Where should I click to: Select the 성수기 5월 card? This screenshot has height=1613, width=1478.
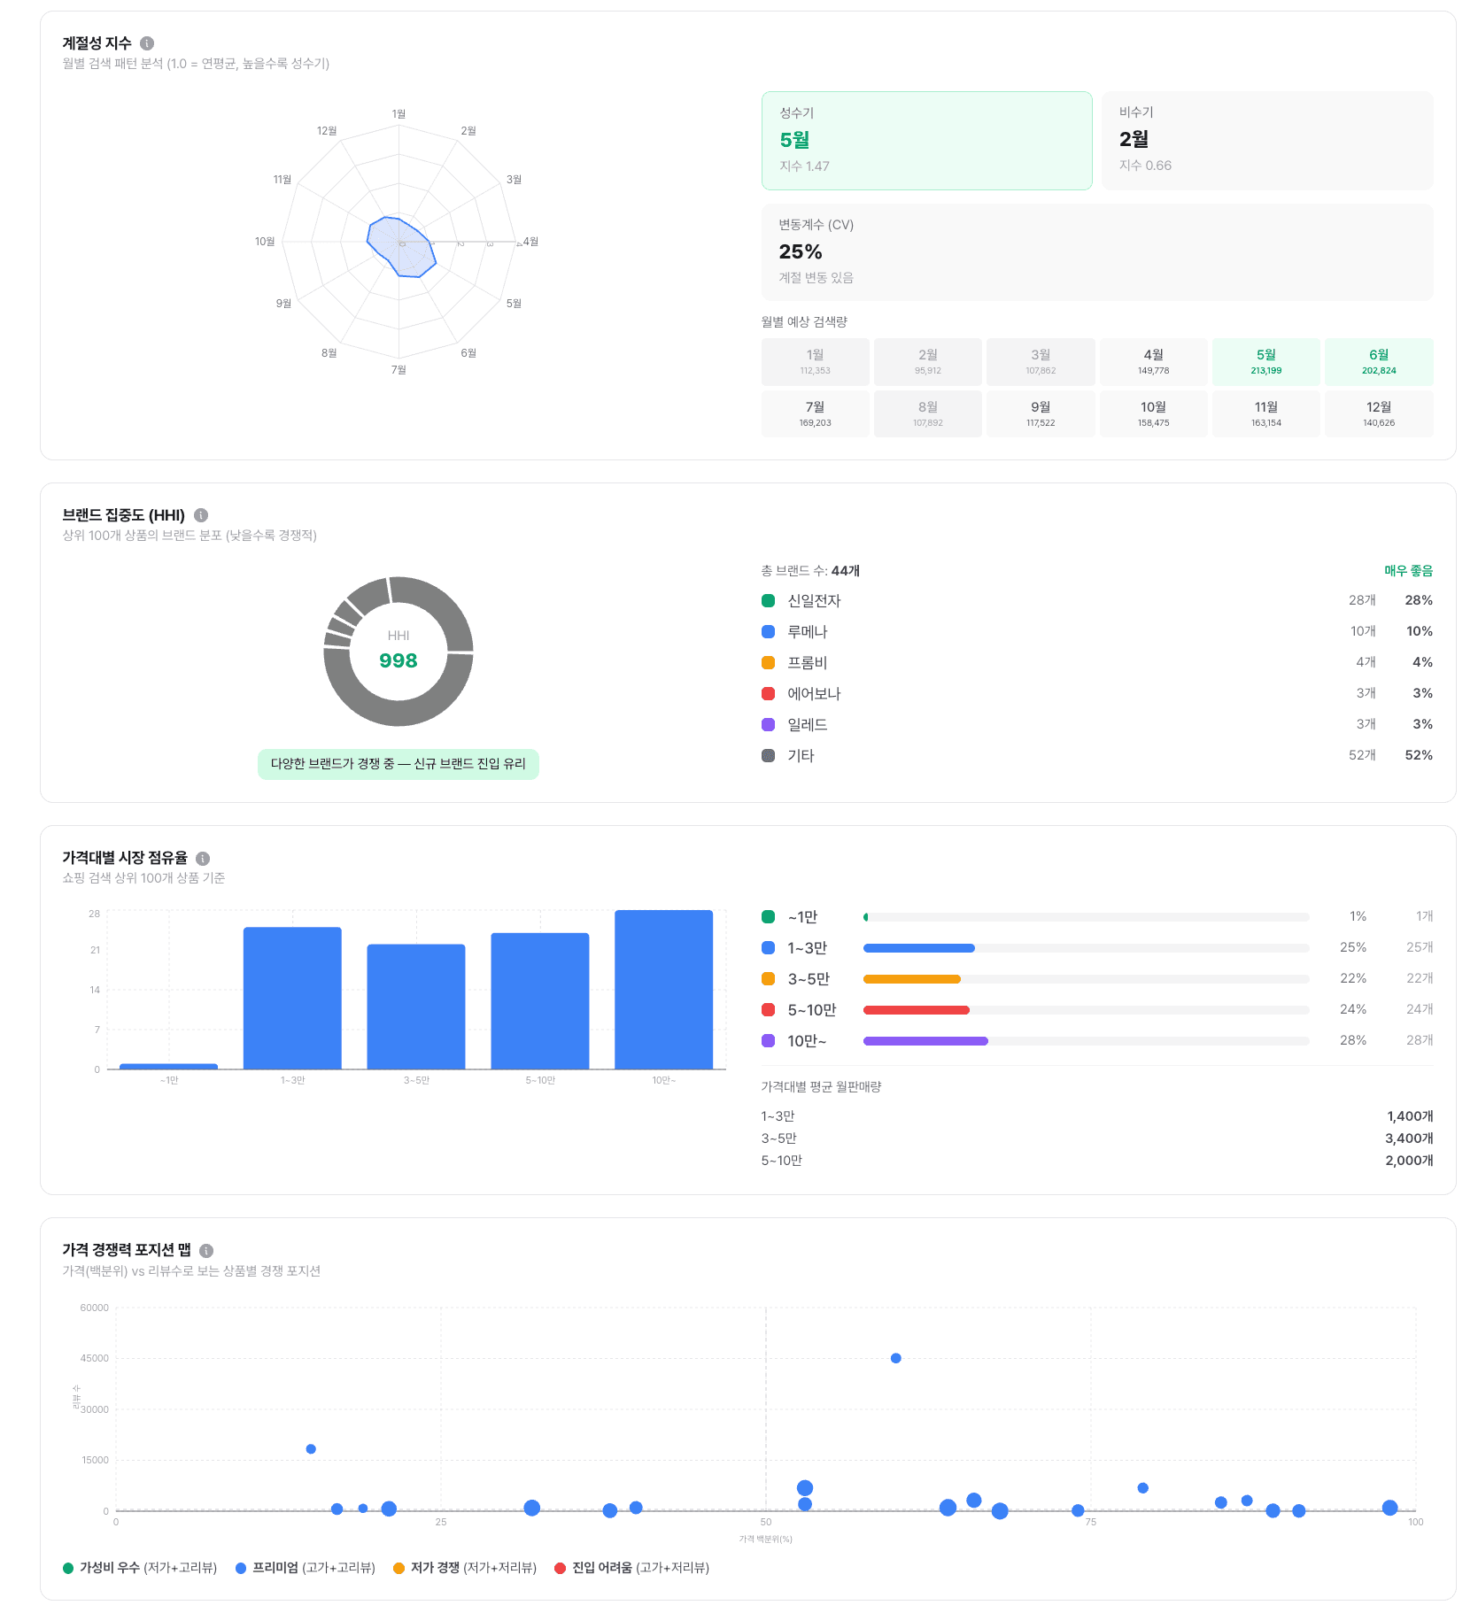pos(926,141)
